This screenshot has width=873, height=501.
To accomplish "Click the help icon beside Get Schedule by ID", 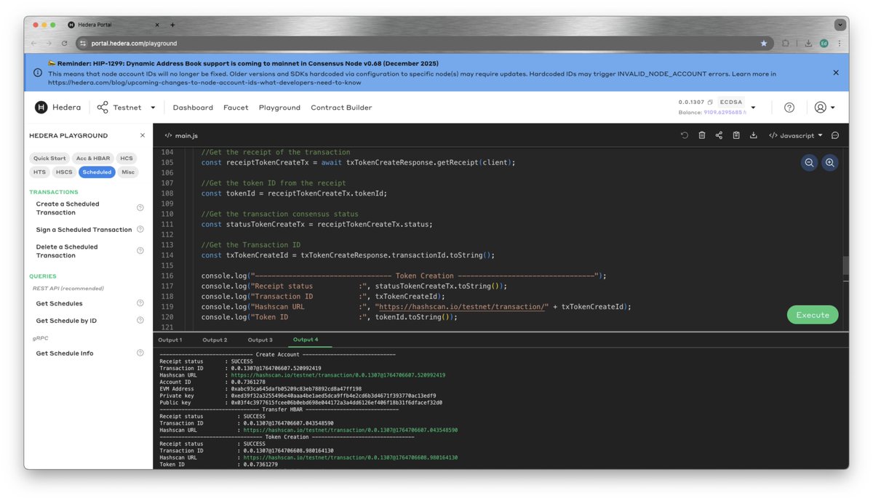I will 140,320.
